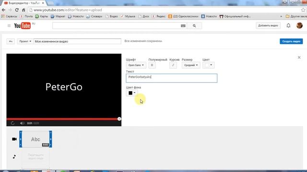
Task: Open the Яндекс bookmark
Action: [159, 16]
